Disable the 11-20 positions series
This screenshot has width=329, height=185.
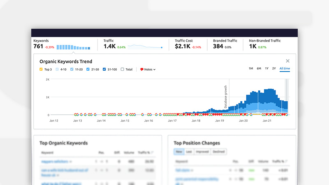click(72, 69)
